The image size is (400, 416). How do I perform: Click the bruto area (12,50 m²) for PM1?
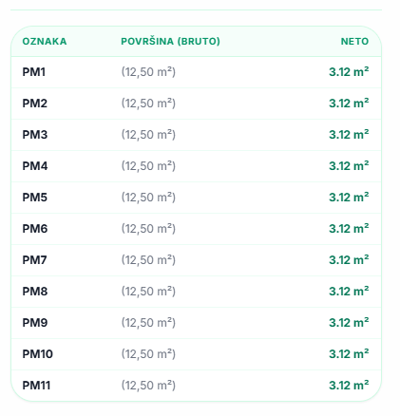pos(148,72)
